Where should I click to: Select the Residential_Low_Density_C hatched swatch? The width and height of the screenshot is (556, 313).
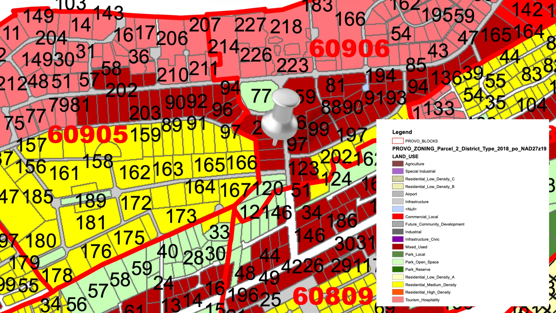[398, 179]
